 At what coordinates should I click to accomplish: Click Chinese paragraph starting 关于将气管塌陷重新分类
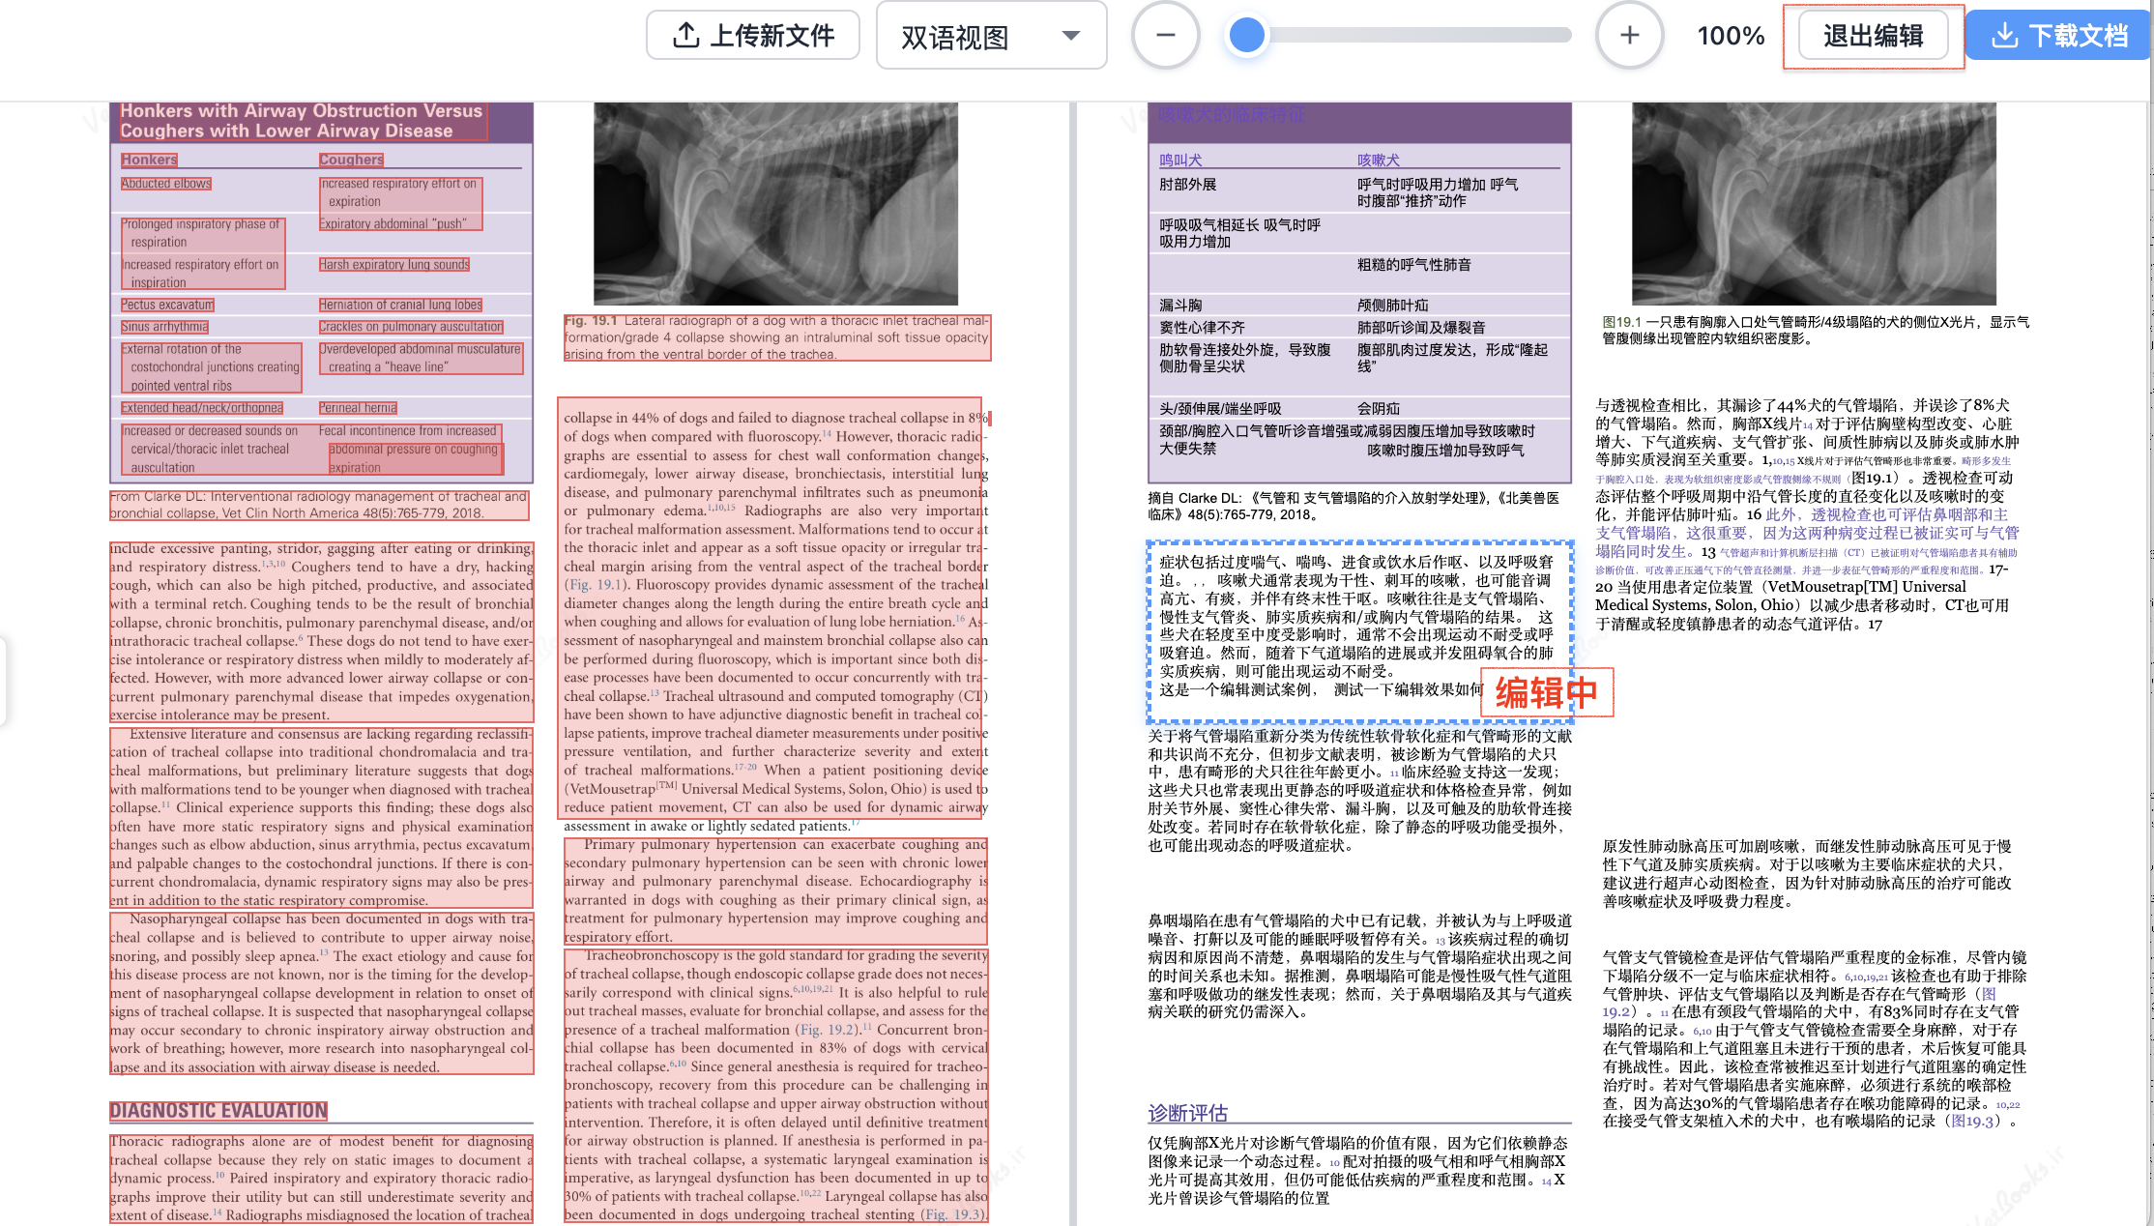click(x=1359, y=790)
